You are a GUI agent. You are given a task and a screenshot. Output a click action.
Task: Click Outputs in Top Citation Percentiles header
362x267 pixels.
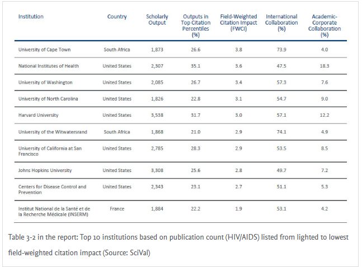(195, 26)
